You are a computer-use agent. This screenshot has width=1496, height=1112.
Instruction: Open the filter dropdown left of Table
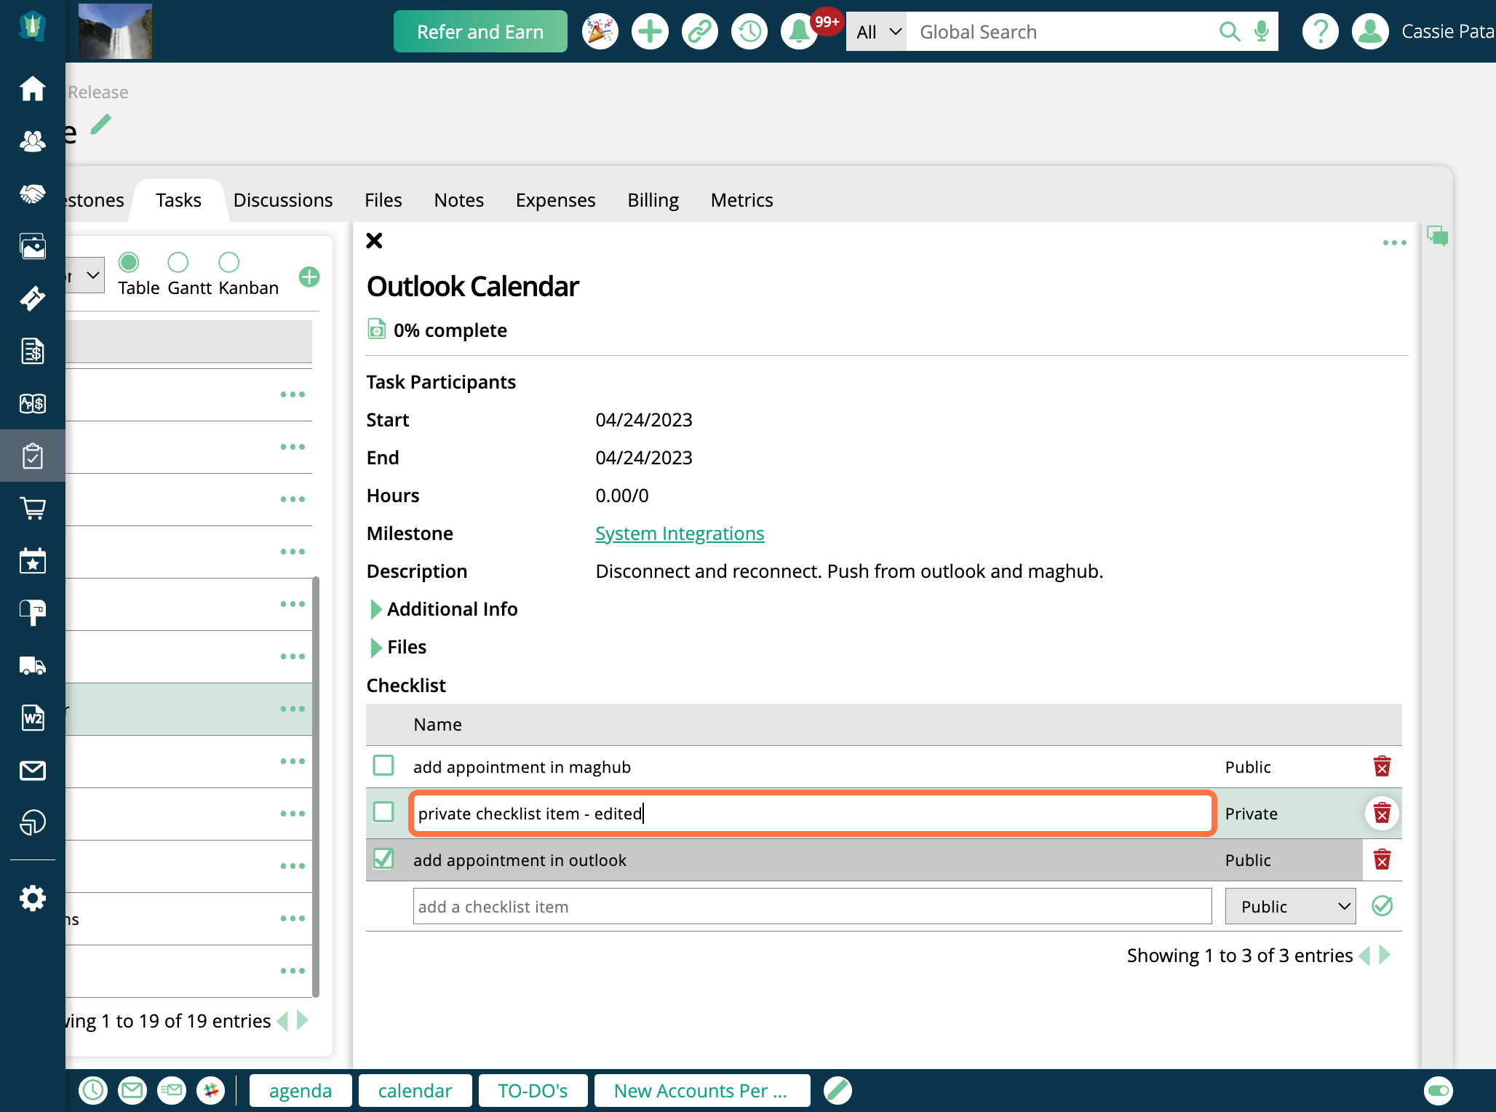click(86, 275)
